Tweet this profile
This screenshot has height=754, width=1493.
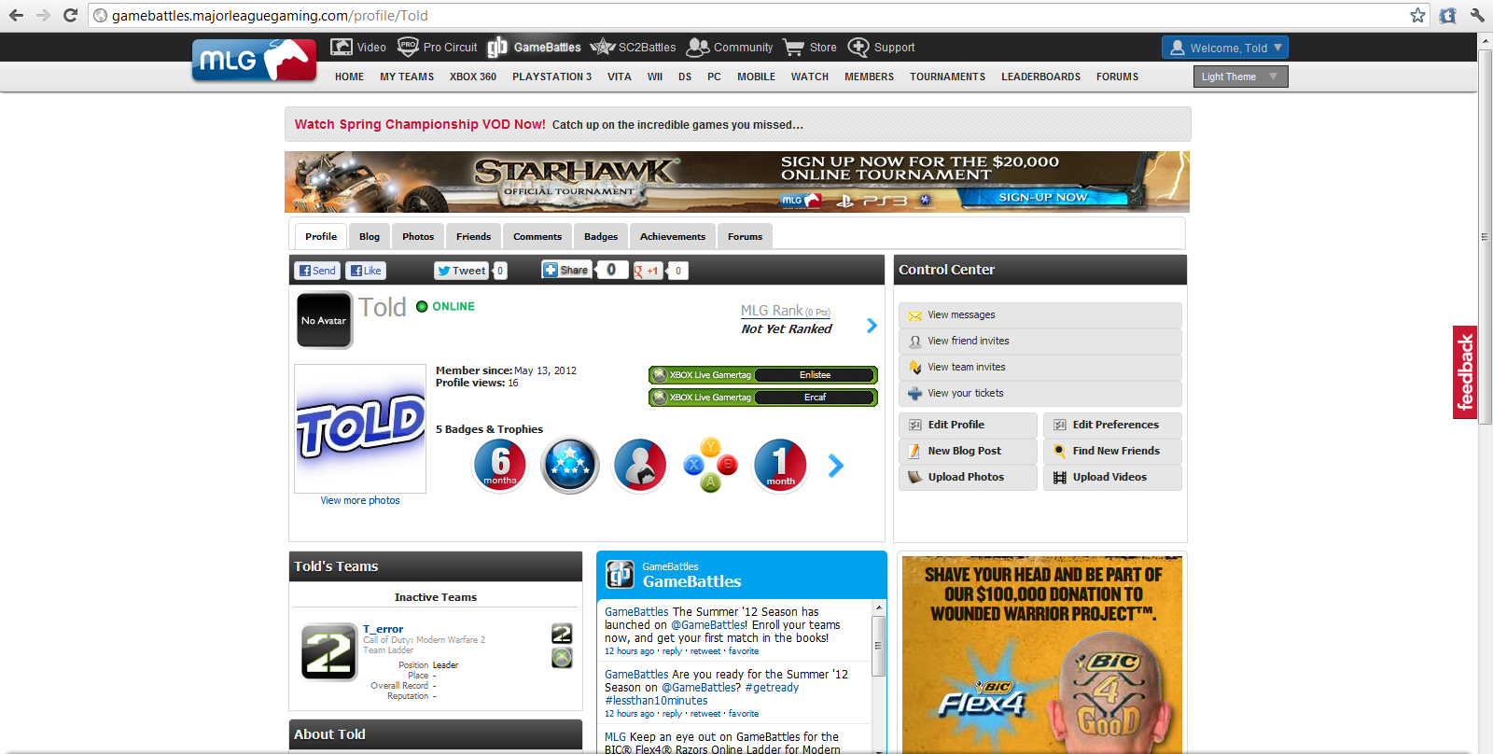tap(462, 271)
